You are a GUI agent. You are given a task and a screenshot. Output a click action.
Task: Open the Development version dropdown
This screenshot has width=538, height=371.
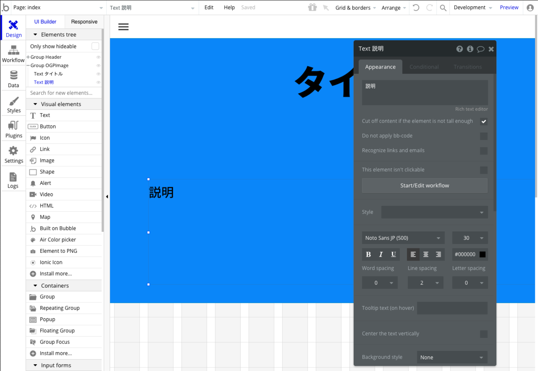(x=473, y=8)
